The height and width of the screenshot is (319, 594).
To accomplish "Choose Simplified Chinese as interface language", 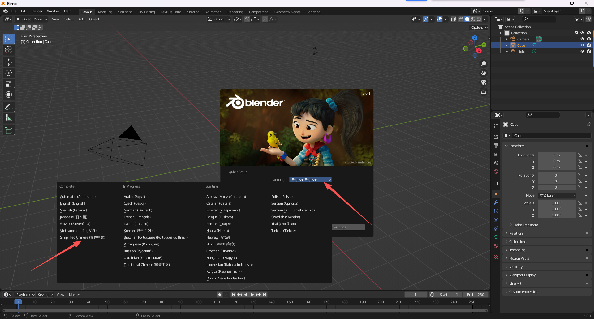I will coord(83,237).
